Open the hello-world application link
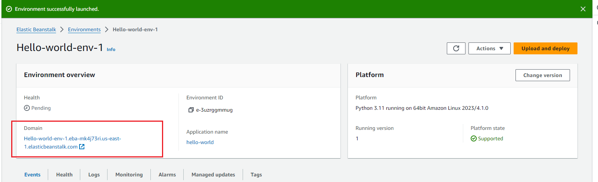The image size is (598, 182). (x=200, y=142)
